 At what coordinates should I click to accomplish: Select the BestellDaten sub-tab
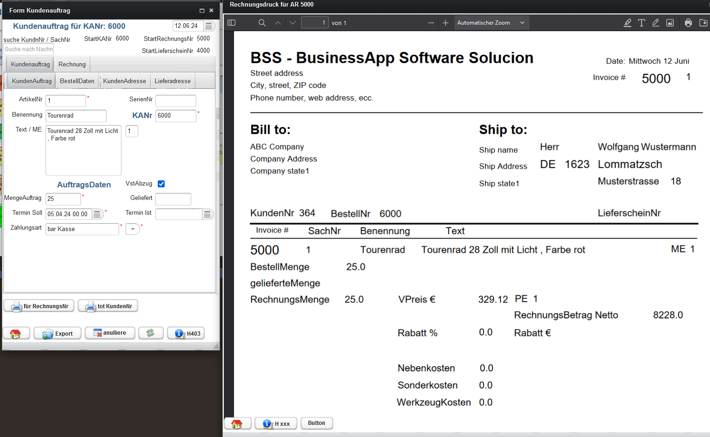77,81
